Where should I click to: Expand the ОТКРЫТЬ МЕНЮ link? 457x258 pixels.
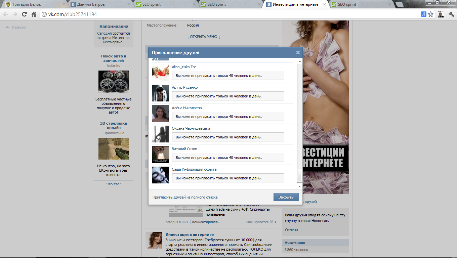pyautogui.click(x=204, y=37)
